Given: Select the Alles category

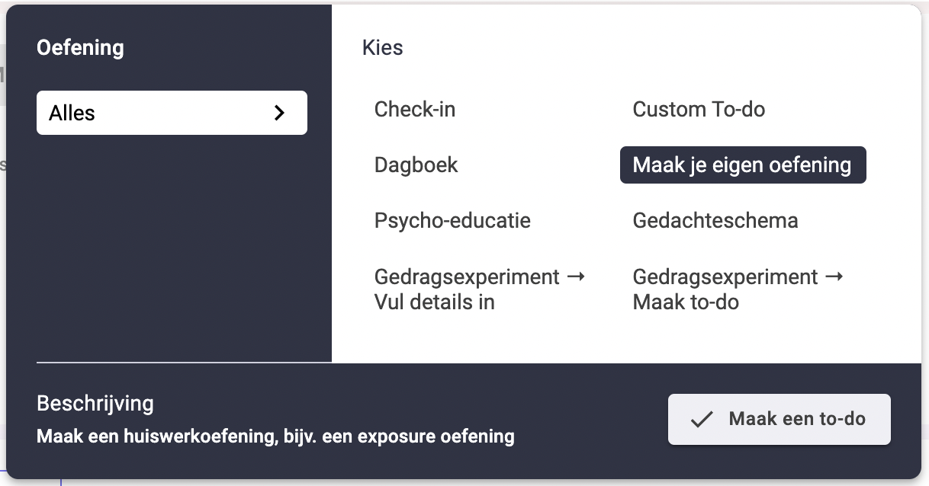Looking at the screenshot, I should pyautogui.click(x=172, y=113).
